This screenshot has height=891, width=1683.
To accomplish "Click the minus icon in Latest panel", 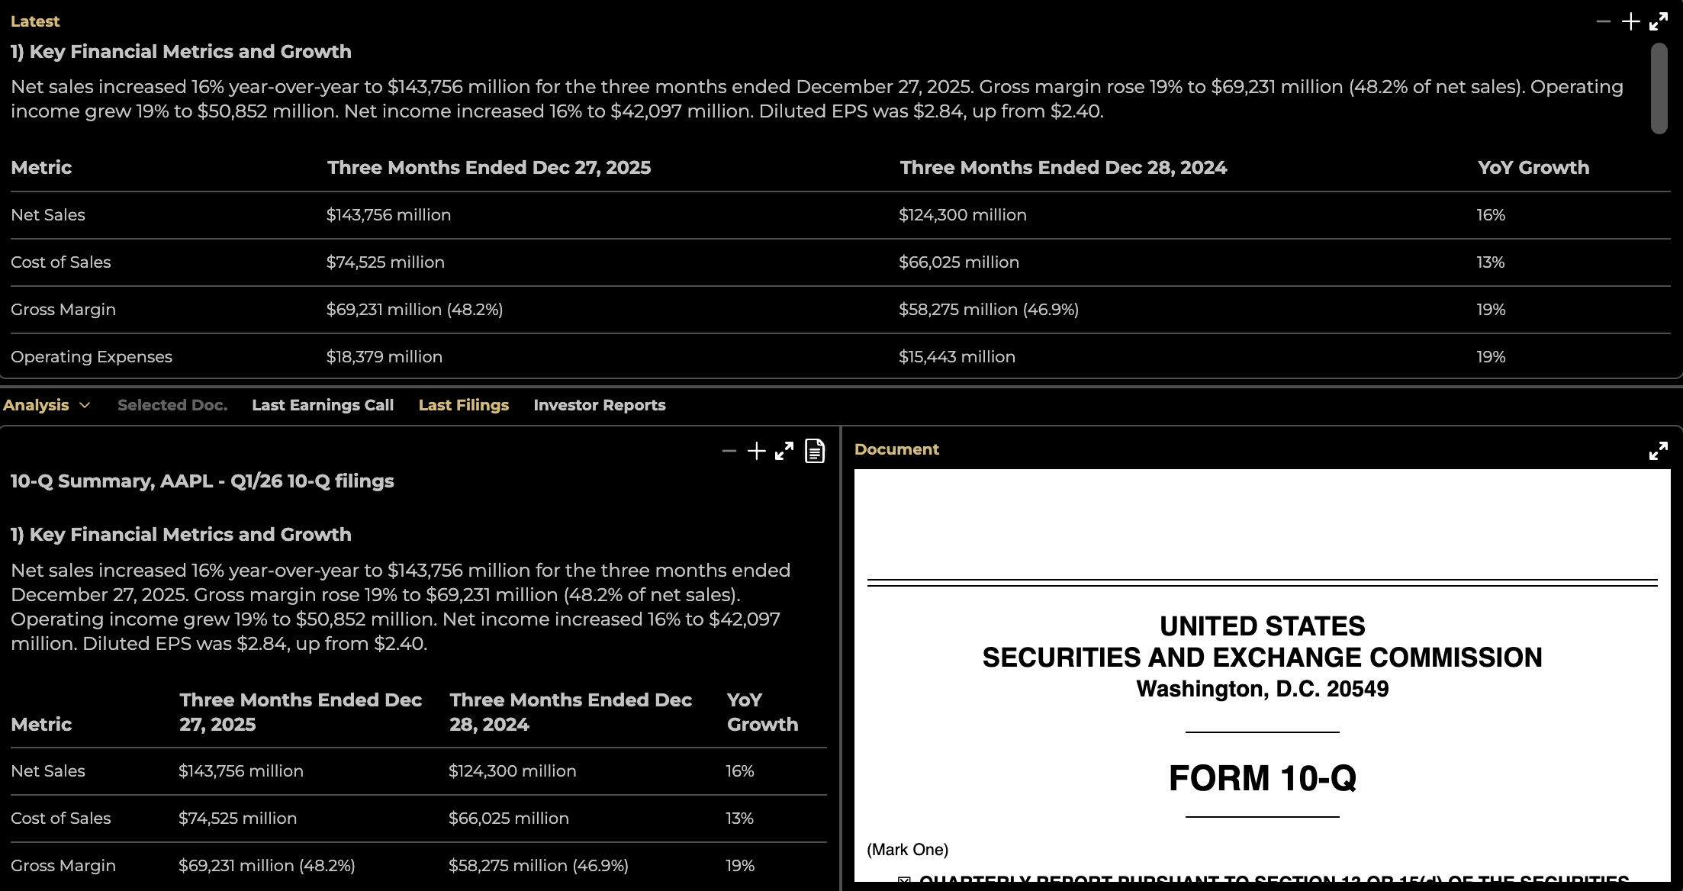I will (1603, 21).
